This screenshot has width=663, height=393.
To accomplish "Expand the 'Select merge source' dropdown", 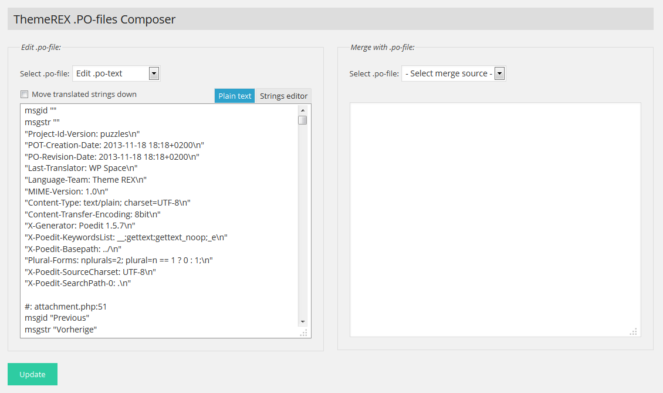I will tap(453, 73).
